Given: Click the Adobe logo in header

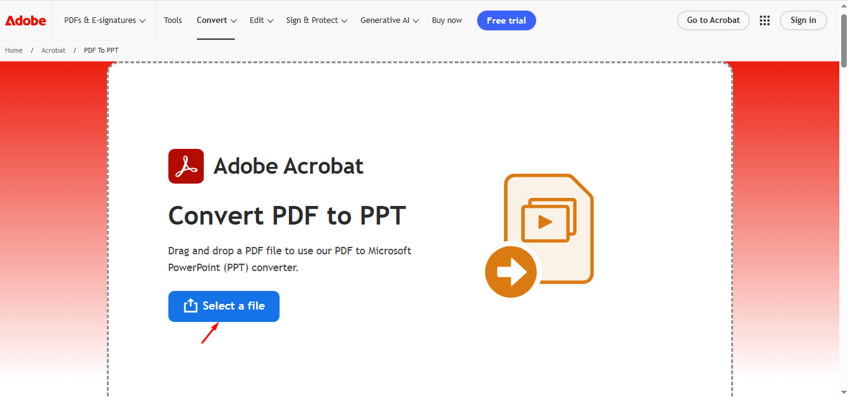Looking at the screenshot, I should click(x=25, y=20).
